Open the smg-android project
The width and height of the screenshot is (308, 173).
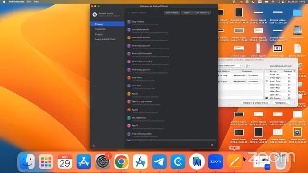(x=171, y=23)
